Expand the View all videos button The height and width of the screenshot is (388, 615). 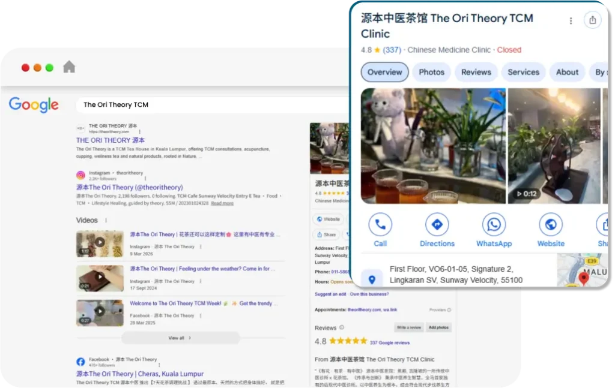(180, 338)
